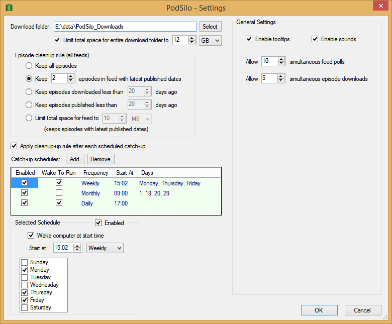Toggle Wake To Run for Monthly schedule
The width and height of the screenshot is (392, 324).
(x=59, y=193)
